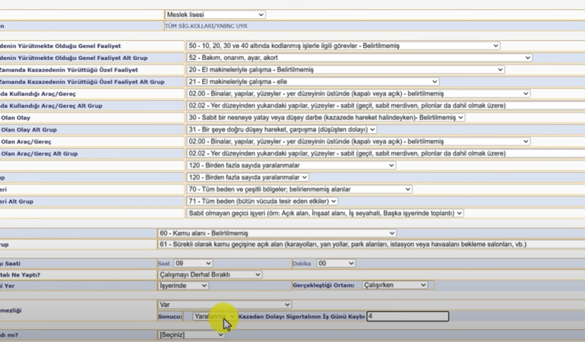Open 'Sabit olmayan geçici işyeri' dropdown

coord(325,213)
